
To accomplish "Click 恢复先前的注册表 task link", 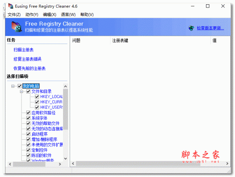I will [x=29, y=69].
